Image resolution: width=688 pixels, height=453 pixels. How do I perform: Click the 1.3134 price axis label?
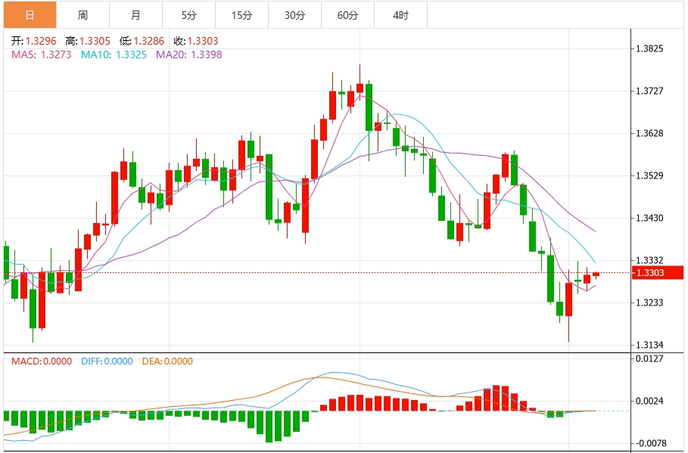pyautogui.click(x=650, y=345)
